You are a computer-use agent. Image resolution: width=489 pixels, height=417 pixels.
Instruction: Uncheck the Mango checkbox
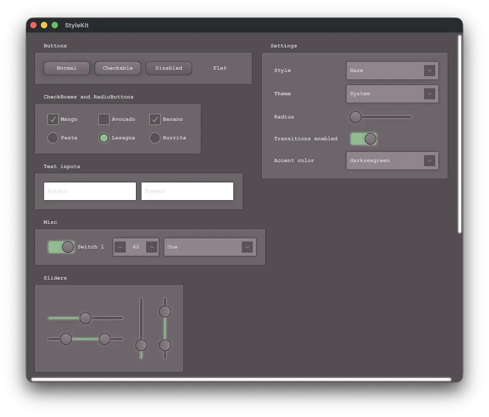pyautogui.click(x=53, y=119)
